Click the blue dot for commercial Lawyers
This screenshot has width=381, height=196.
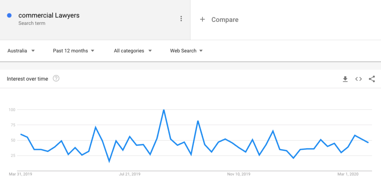[9, 16]
